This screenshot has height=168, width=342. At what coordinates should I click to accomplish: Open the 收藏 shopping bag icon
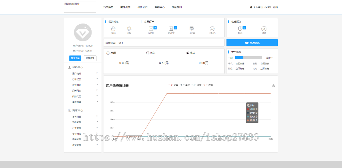pos(113,28)
